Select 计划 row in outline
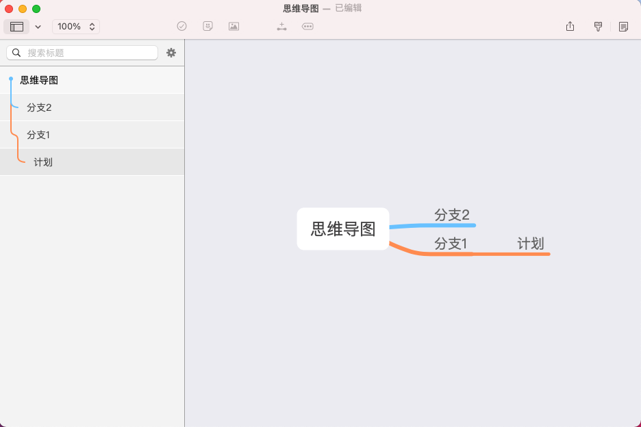This screenshot has width=641, height=427. pyautogui.click(x=92, y=162)
